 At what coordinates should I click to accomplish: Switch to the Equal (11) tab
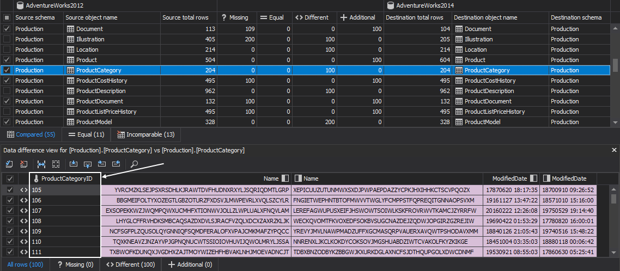[86, 134]
